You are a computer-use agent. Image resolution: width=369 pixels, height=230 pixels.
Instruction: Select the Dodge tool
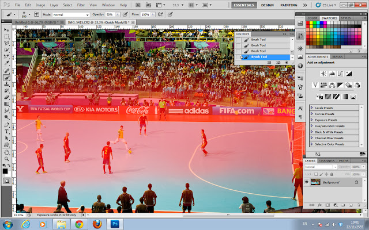tap(6, 117)
